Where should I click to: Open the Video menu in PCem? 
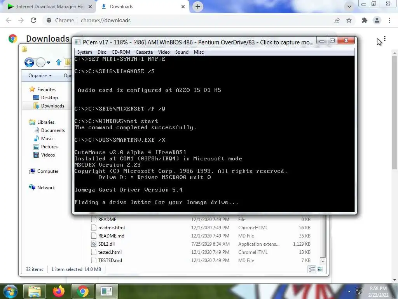point(164,52)
